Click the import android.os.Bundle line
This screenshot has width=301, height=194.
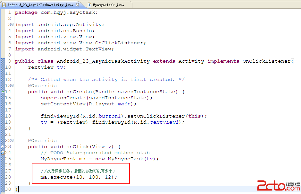click(55, 31)
